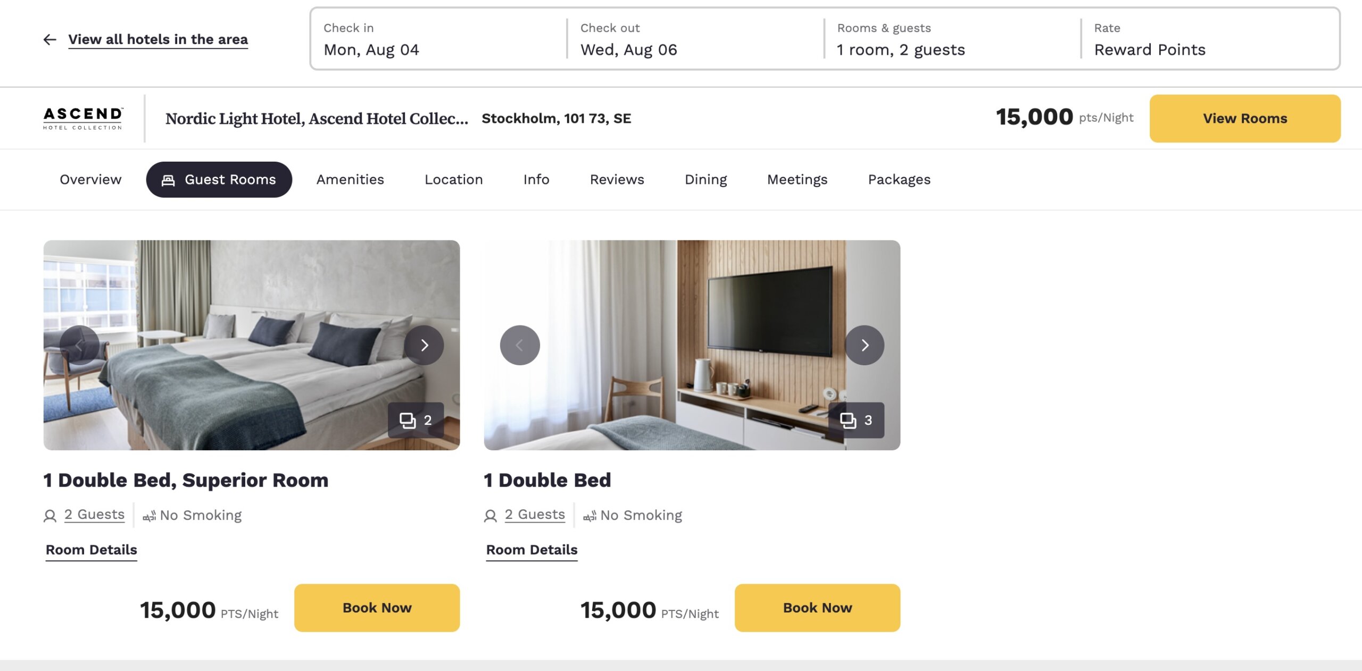Change the Rate type from Reward Points

[x=1209, y=39]
